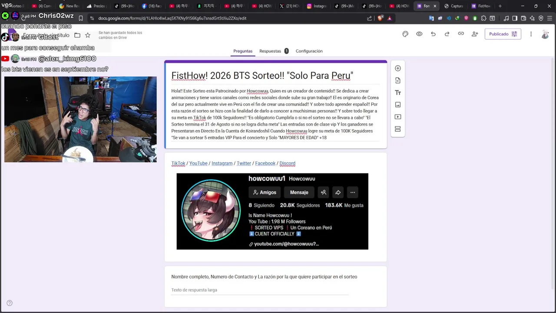Open Brave Shields lion icon

click(381, 18)
